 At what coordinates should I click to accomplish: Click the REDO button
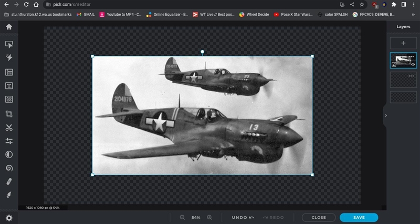coord(273,218)
